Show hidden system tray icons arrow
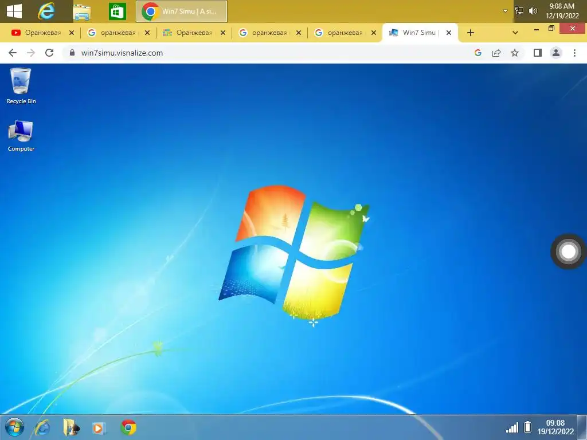 click(505, 11)
